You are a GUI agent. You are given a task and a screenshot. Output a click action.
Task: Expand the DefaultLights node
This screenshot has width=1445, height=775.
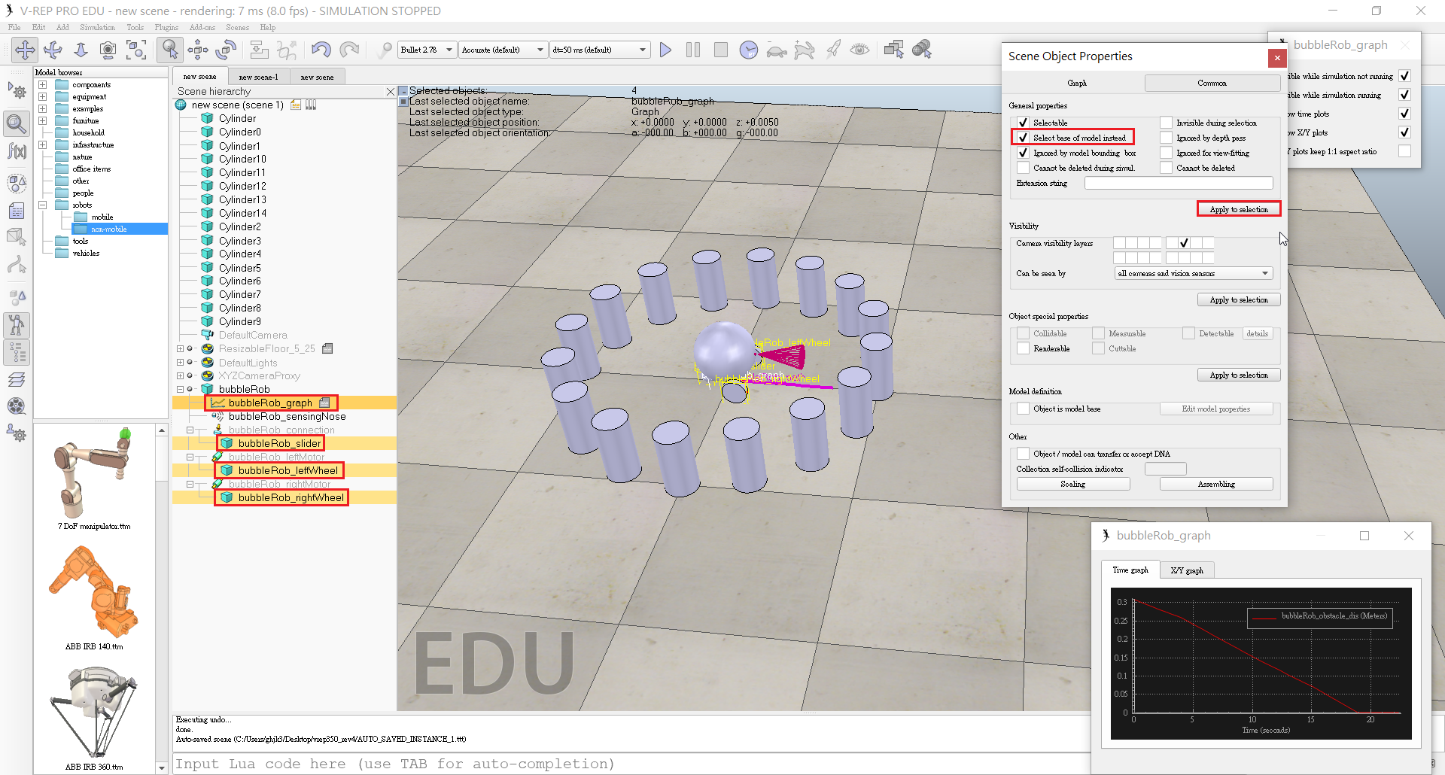(x=180, y=363)
